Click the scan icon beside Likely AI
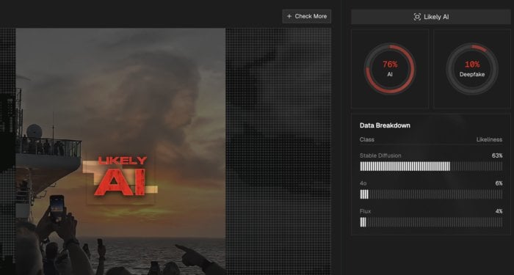The height and width of the screenshot is (275, 514). (x=417, y=17)
